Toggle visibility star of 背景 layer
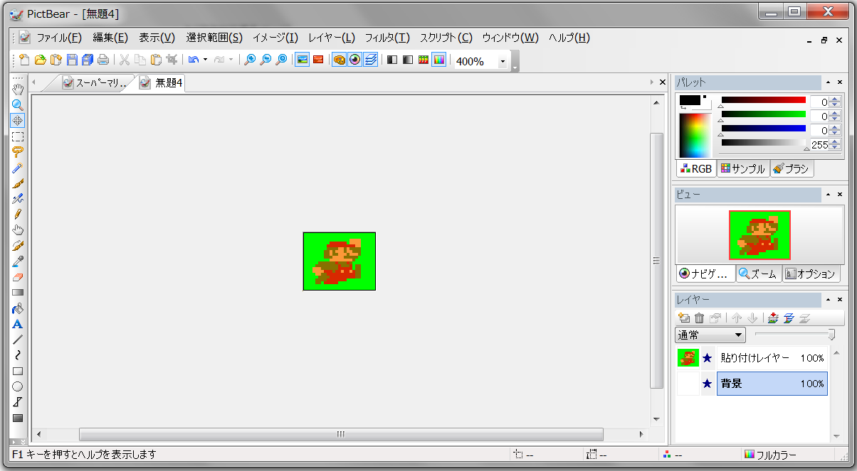 708,384
